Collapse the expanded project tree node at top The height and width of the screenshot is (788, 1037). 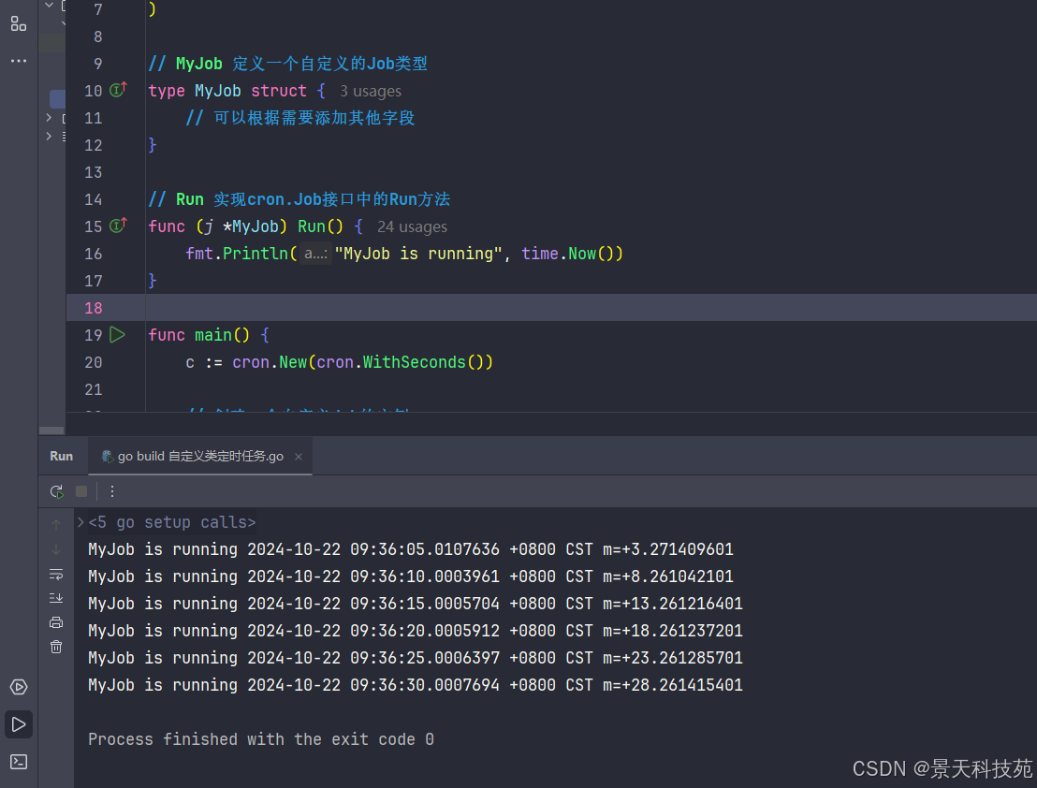click(49, 5)
